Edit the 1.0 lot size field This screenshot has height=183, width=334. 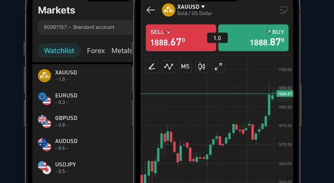coord(217,38)
